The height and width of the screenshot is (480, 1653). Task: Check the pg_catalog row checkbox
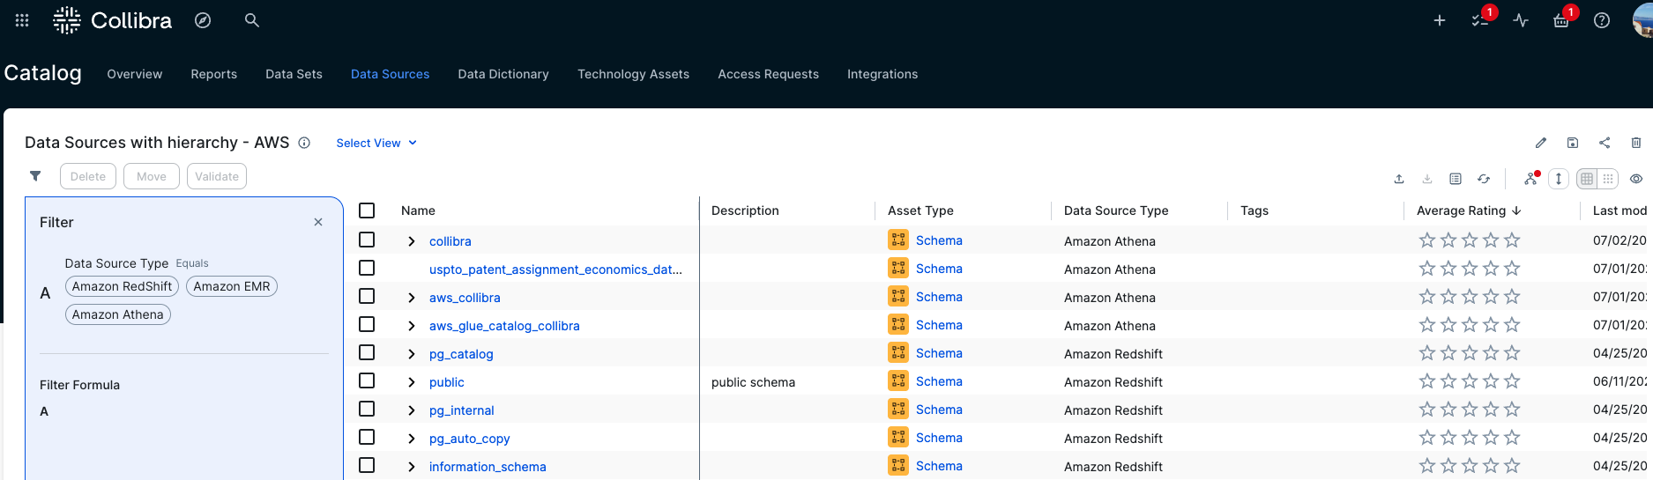(367, 353)
